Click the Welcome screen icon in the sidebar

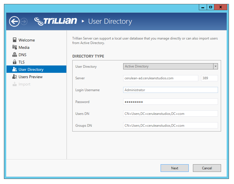tap(15, 40)
